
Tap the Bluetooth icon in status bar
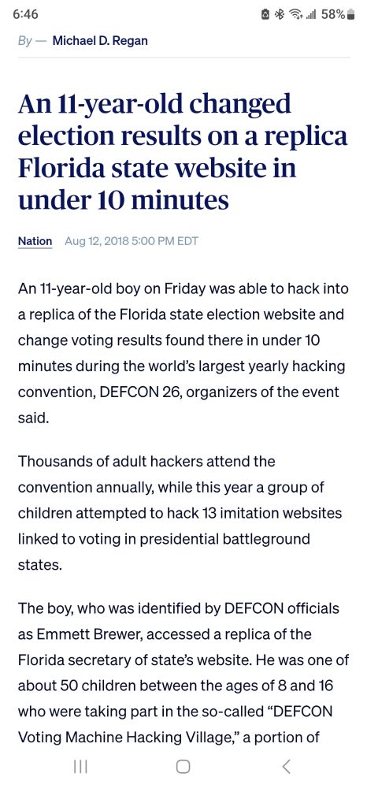tap(279, 14)
